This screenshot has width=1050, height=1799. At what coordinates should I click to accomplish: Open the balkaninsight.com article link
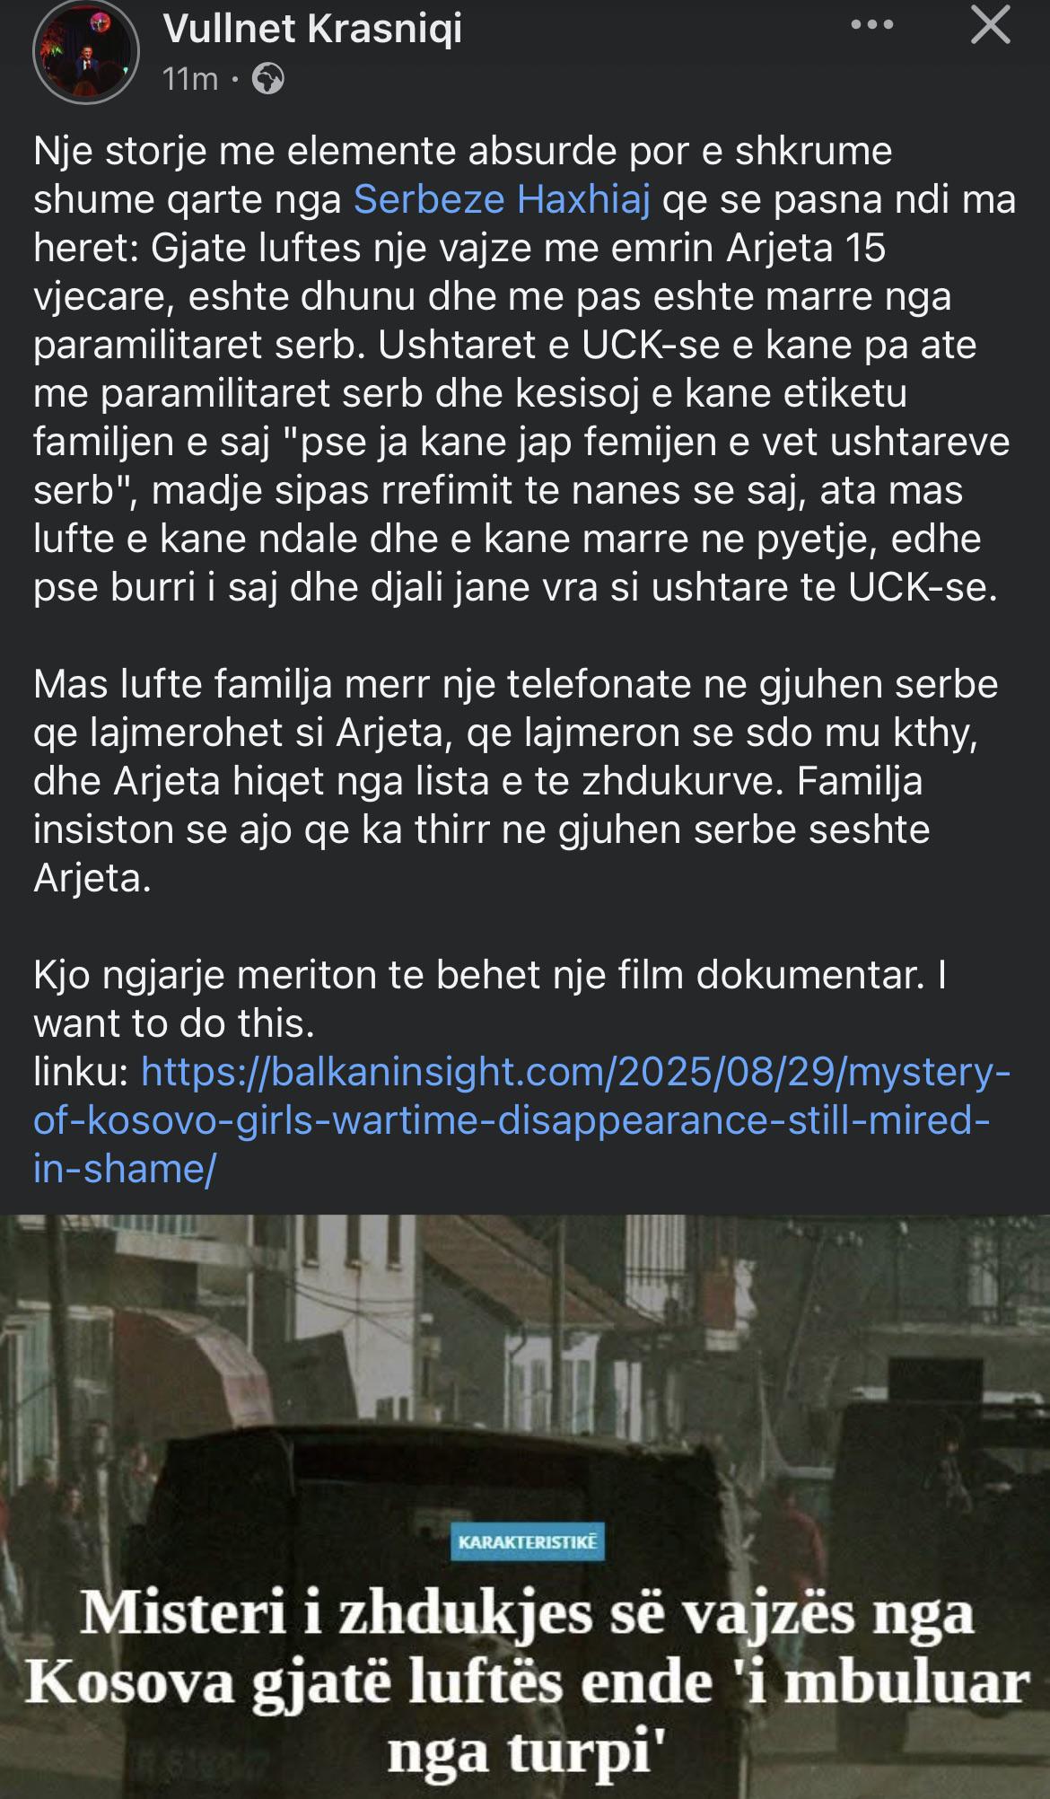(x=521, y=1121)
